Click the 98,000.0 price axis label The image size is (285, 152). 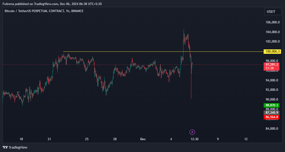pos(272,61)
